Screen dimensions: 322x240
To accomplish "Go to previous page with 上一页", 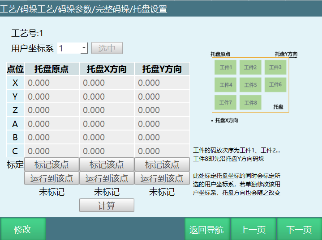I will click(253, 229).
